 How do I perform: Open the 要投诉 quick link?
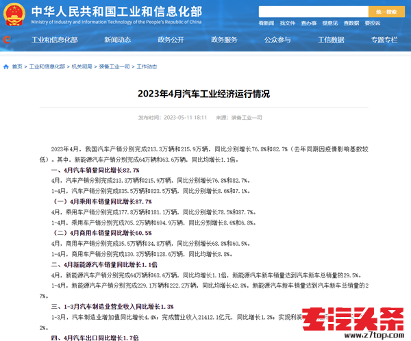(x=373, y=23)
